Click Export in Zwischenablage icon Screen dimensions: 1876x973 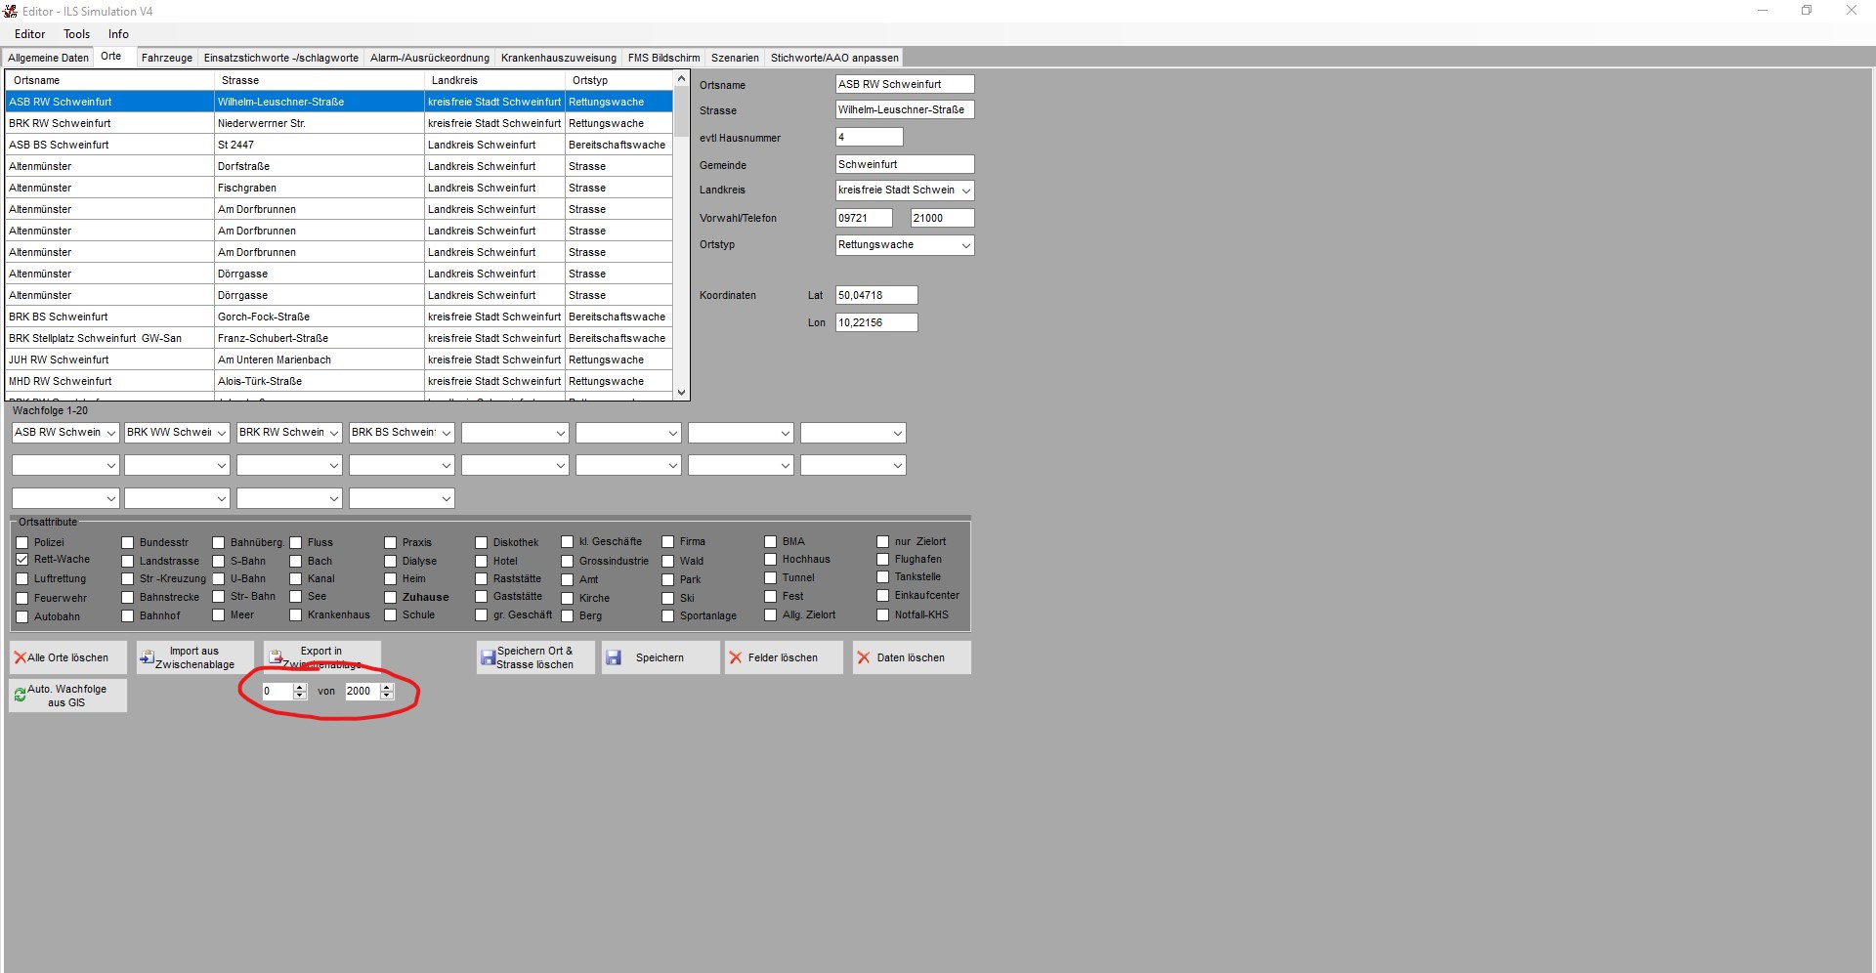tap(276, 656)
